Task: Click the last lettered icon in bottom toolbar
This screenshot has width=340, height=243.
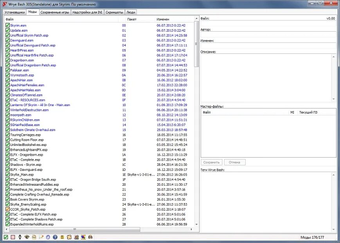Action: (x=90, y=237)
